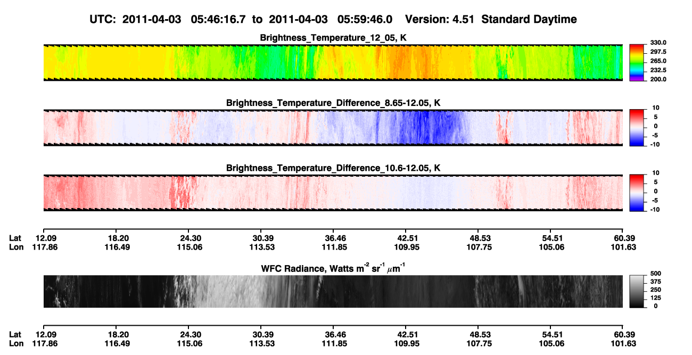
Task: Click the WFC Radiance grayscale colorbar
Action: tap(636, 291)
